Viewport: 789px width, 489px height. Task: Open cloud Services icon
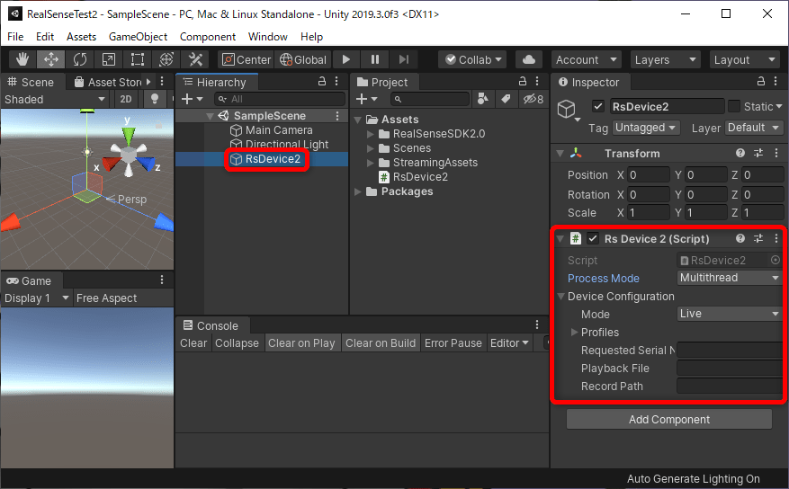click(529, 60)
